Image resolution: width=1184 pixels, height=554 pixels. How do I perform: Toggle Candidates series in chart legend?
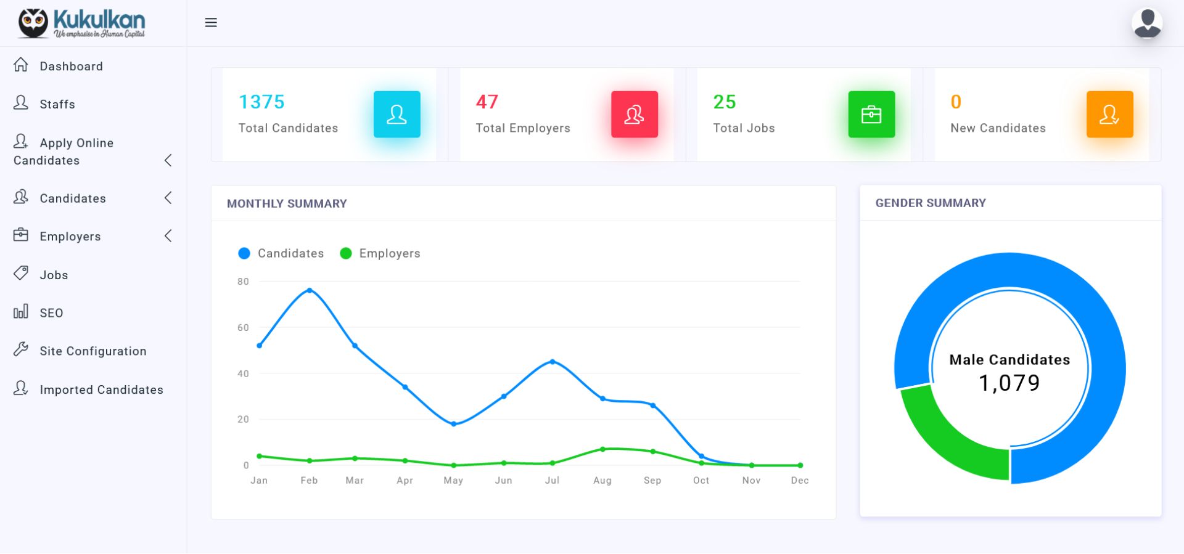pos(281,253)
